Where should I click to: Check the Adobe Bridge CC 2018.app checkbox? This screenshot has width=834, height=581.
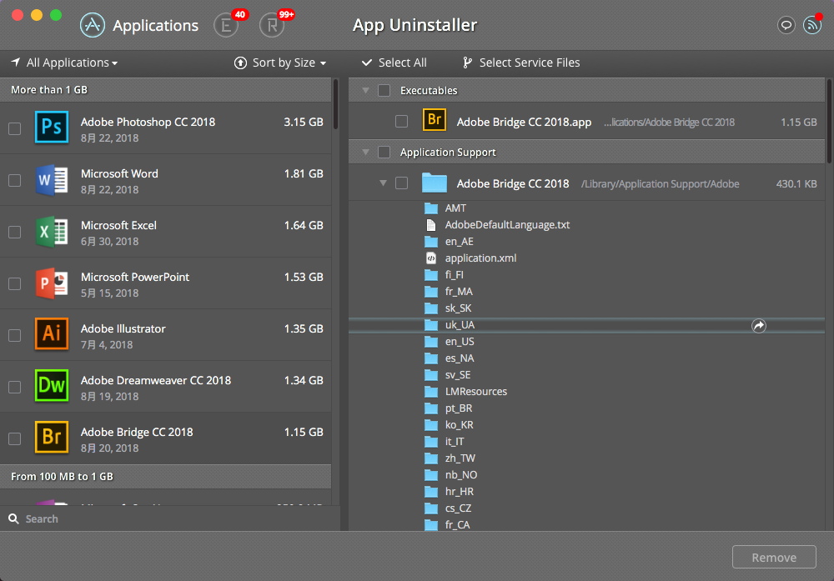(x=402, y=122)
